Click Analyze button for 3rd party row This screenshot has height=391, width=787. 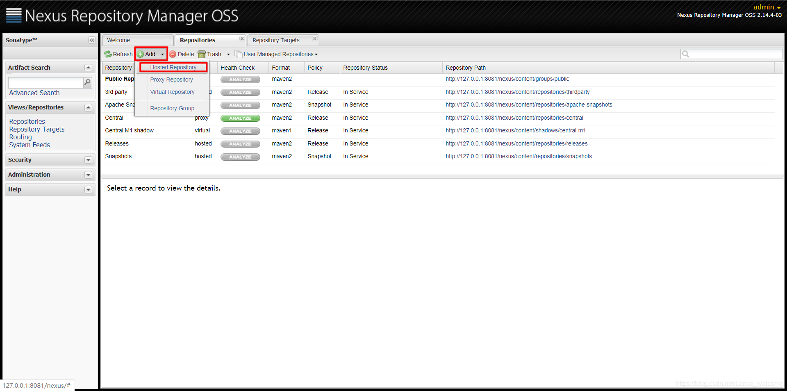tap(240, 92)
